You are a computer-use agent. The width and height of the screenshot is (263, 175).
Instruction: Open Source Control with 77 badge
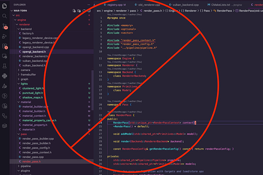coord(5,26)
